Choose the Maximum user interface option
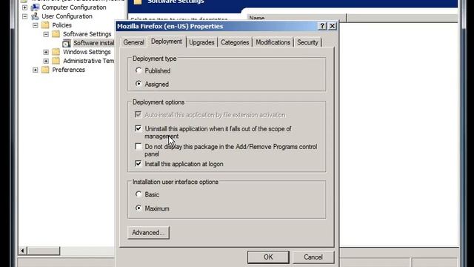Image resolution: width=474 pixels, height=267 pixels. (138, 208)
